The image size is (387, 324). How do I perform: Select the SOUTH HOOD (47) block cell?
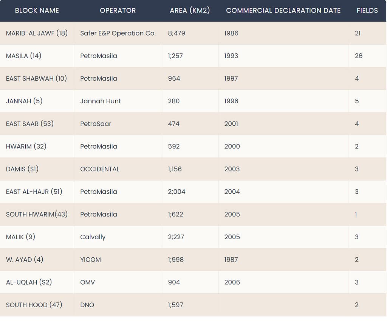tap(34, 305)
